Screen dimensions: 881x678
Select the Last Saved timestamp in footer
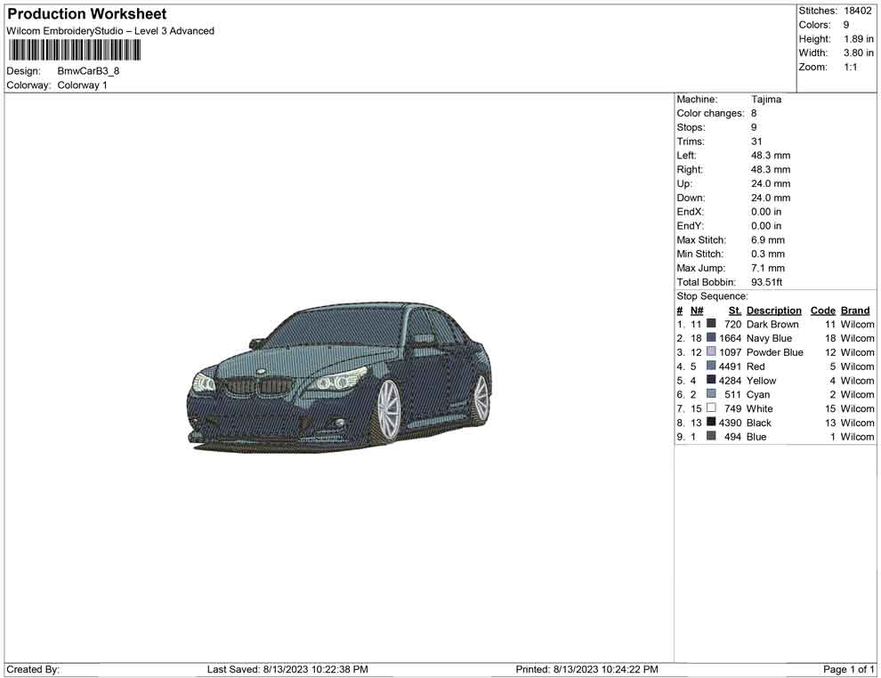287,669
